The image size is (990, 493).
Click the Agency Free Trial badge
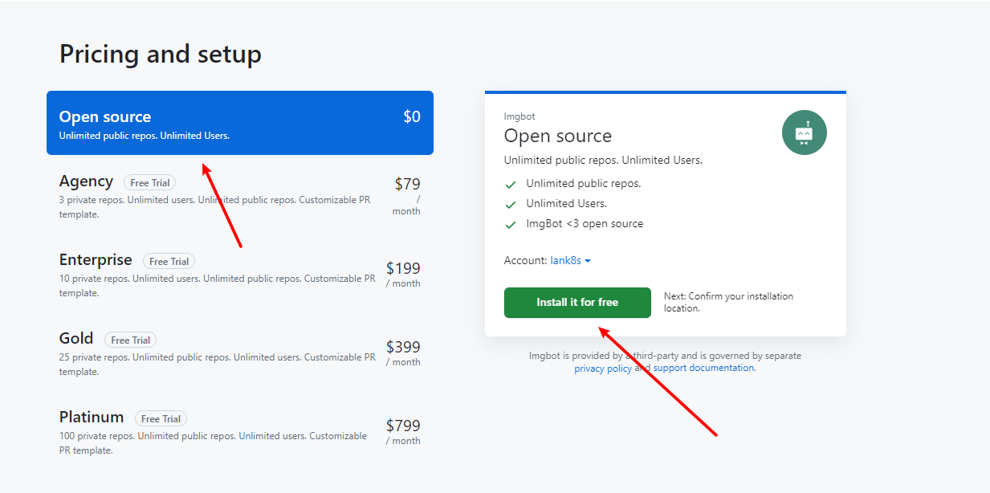pyautogui.click(x=149, y=183)
